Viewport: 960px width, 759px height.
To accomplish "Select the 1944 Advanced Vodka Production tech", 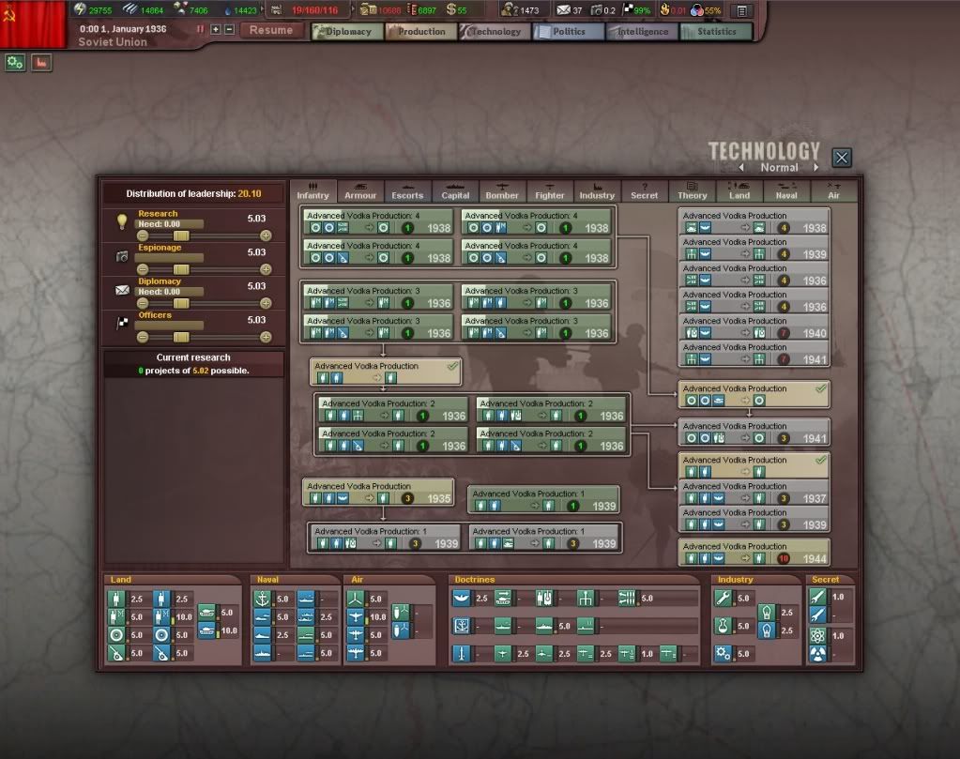I will [x=754, y=553].
